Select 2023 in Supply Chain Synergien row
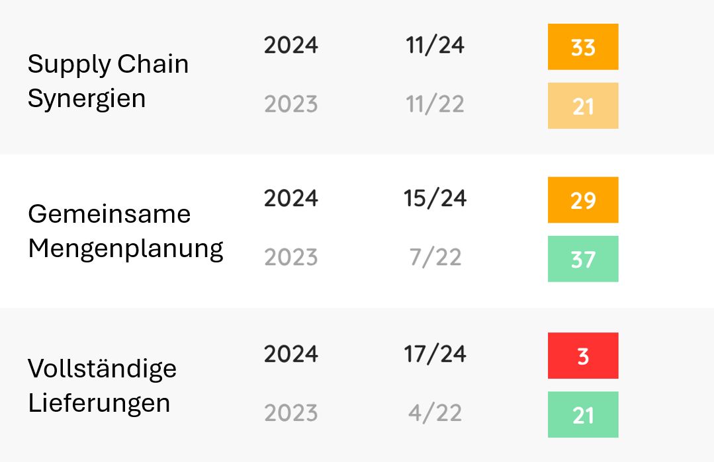Image resolution: width=714 pixels, height=462 pixels. 290,104
